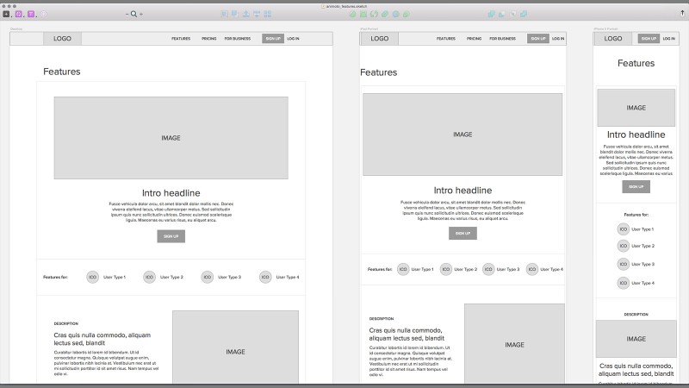Click FEATURES nav item in iPad artboard
This screenshot has height=388, width=689.
tap(446, 39)
